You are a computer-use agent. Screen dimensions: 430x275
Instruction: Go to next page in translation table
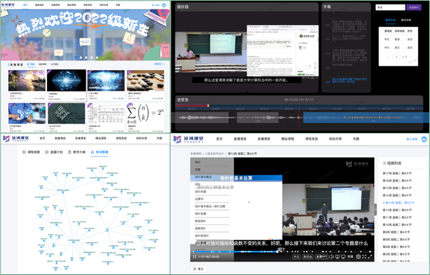pyautogui.click(x=411, y=56)
